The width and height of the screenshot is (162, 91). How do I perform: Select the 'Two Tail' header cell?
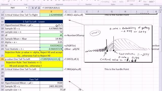pyautogui.click(x=34, y=79)
